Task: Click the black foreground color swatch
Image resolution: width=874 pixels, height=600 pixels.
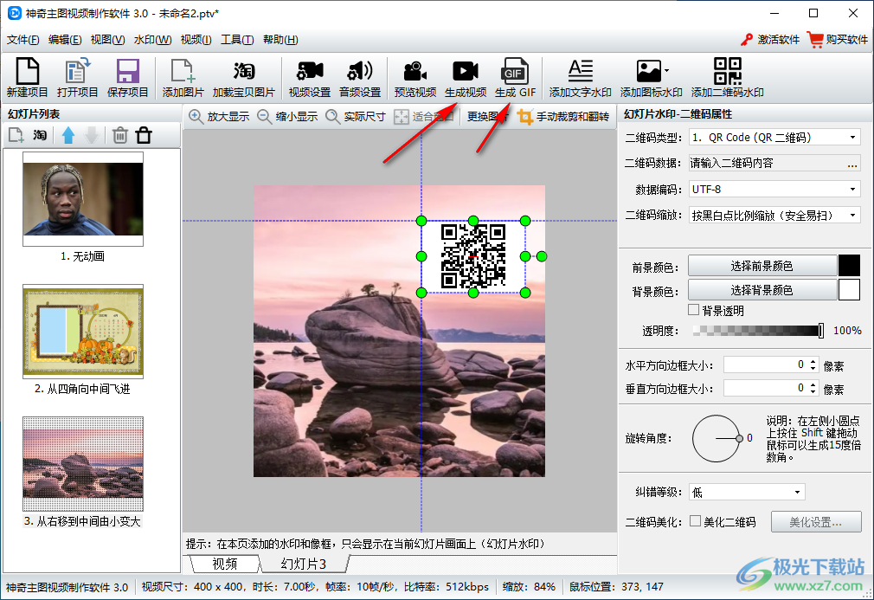Action: 850,266
